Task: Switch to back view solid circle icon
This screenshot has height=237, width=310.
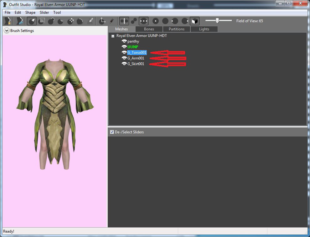Action: (x=165, y=21)
